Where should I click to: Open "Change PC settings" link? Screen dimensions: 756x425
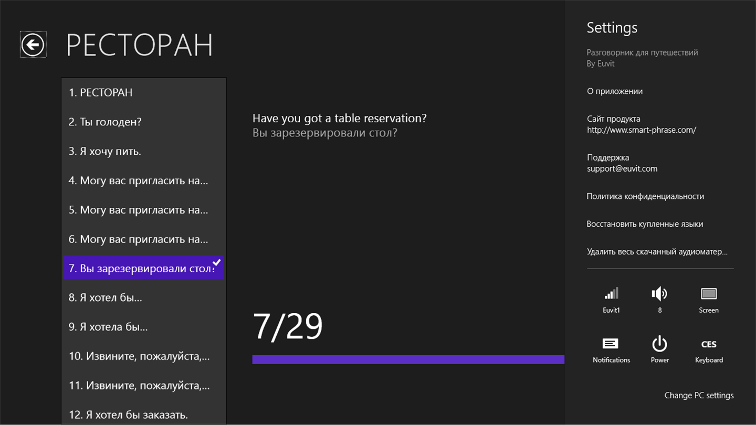[699, 396]
